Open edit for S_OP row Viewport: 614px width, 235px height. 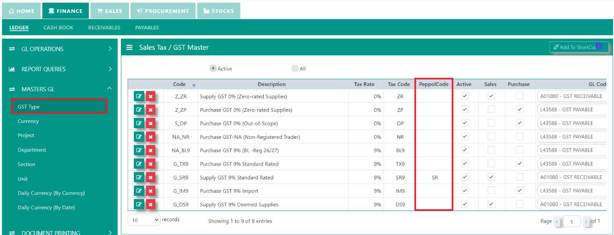click(139, 123)
